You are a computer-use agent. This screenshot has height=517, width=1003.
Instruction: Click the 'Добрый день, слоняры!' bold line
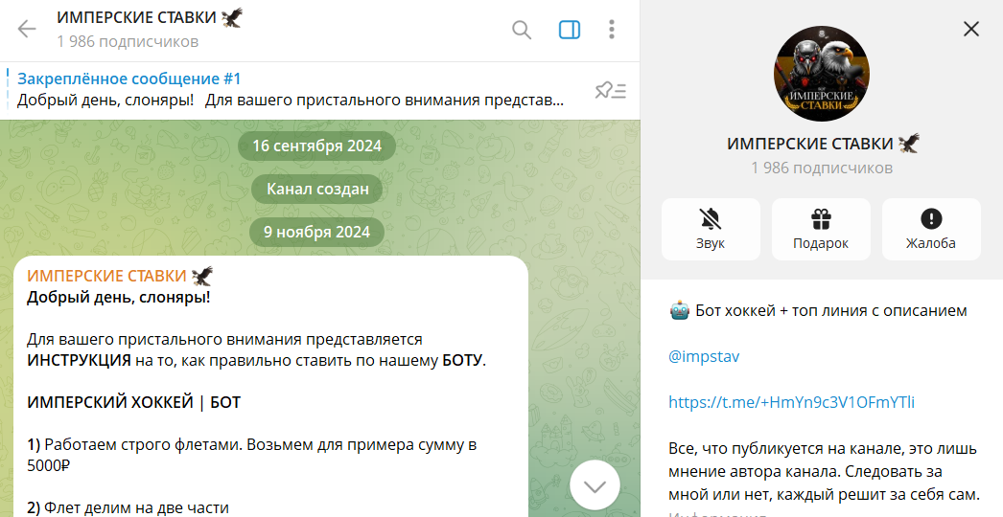(118, 297)
